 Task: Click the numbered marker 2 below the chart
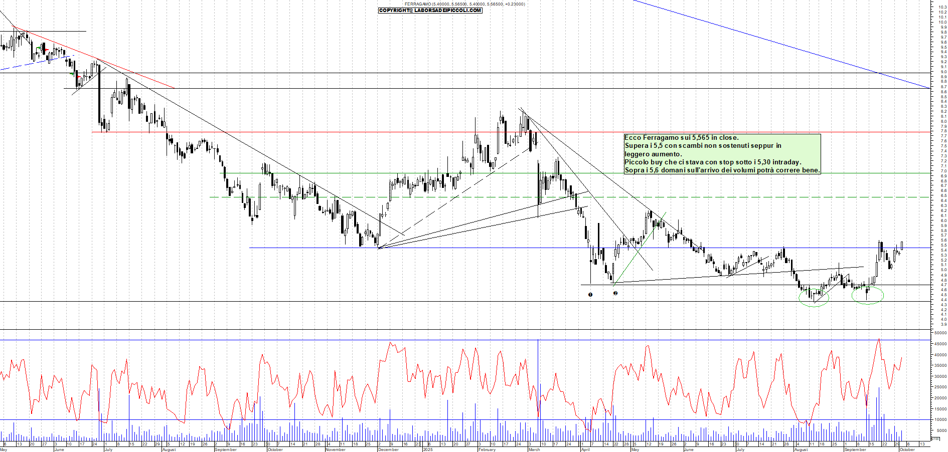point(615,293)
